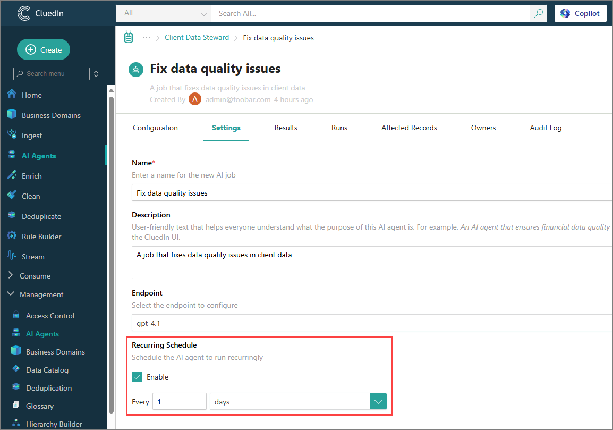Open the All search filter dropdown

[x=164, y=13]
